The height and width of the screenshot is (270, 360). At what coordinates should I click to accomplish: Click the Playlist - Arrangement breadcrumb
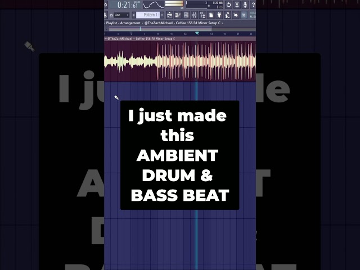pos(123,23)
